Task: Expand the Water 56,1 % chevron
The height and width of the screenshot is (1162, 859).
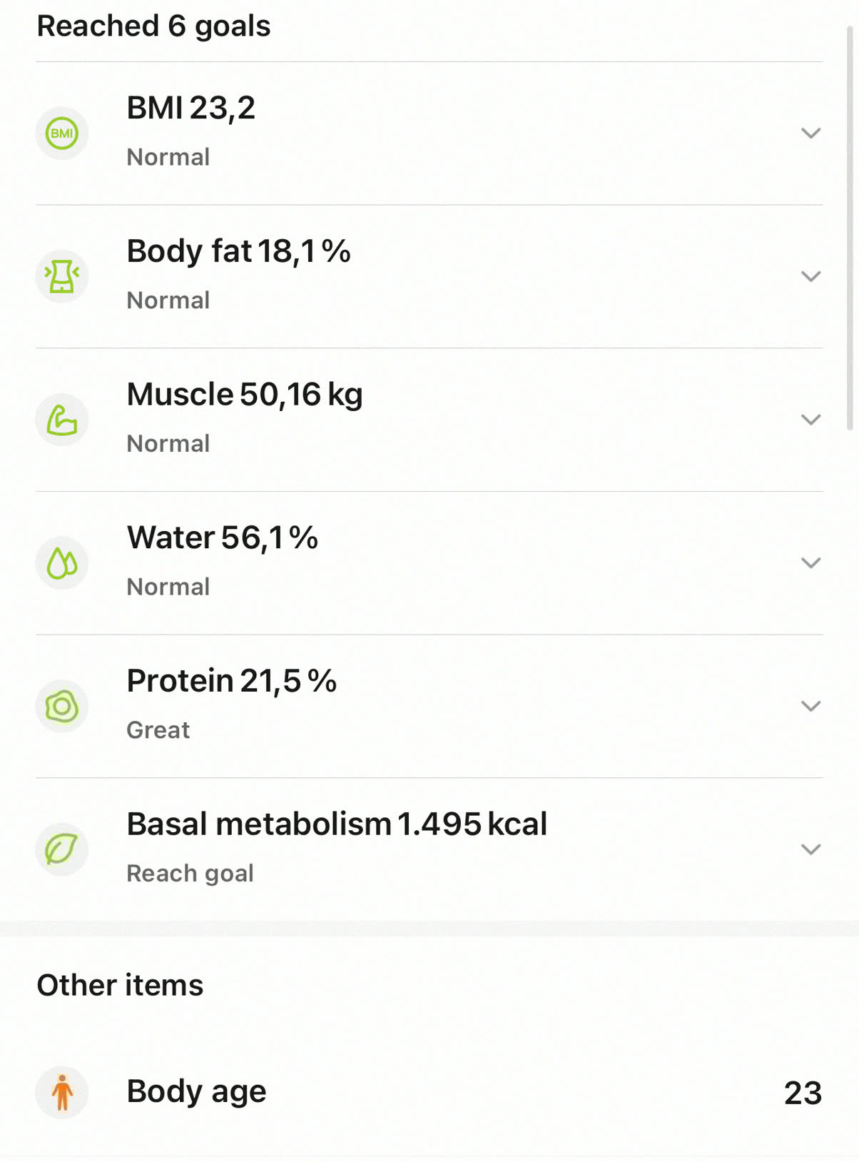Action: tap(810, 563)
